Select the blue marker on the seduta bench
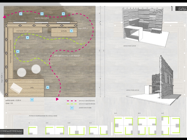This screenshot has height=140, width=187. (71, 31)
